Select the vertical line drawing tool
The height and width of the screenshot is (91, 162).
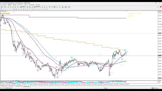[7, 9]
